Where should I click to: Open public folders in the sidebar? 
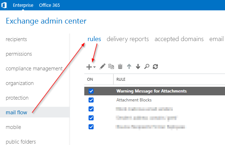[21, 142]
